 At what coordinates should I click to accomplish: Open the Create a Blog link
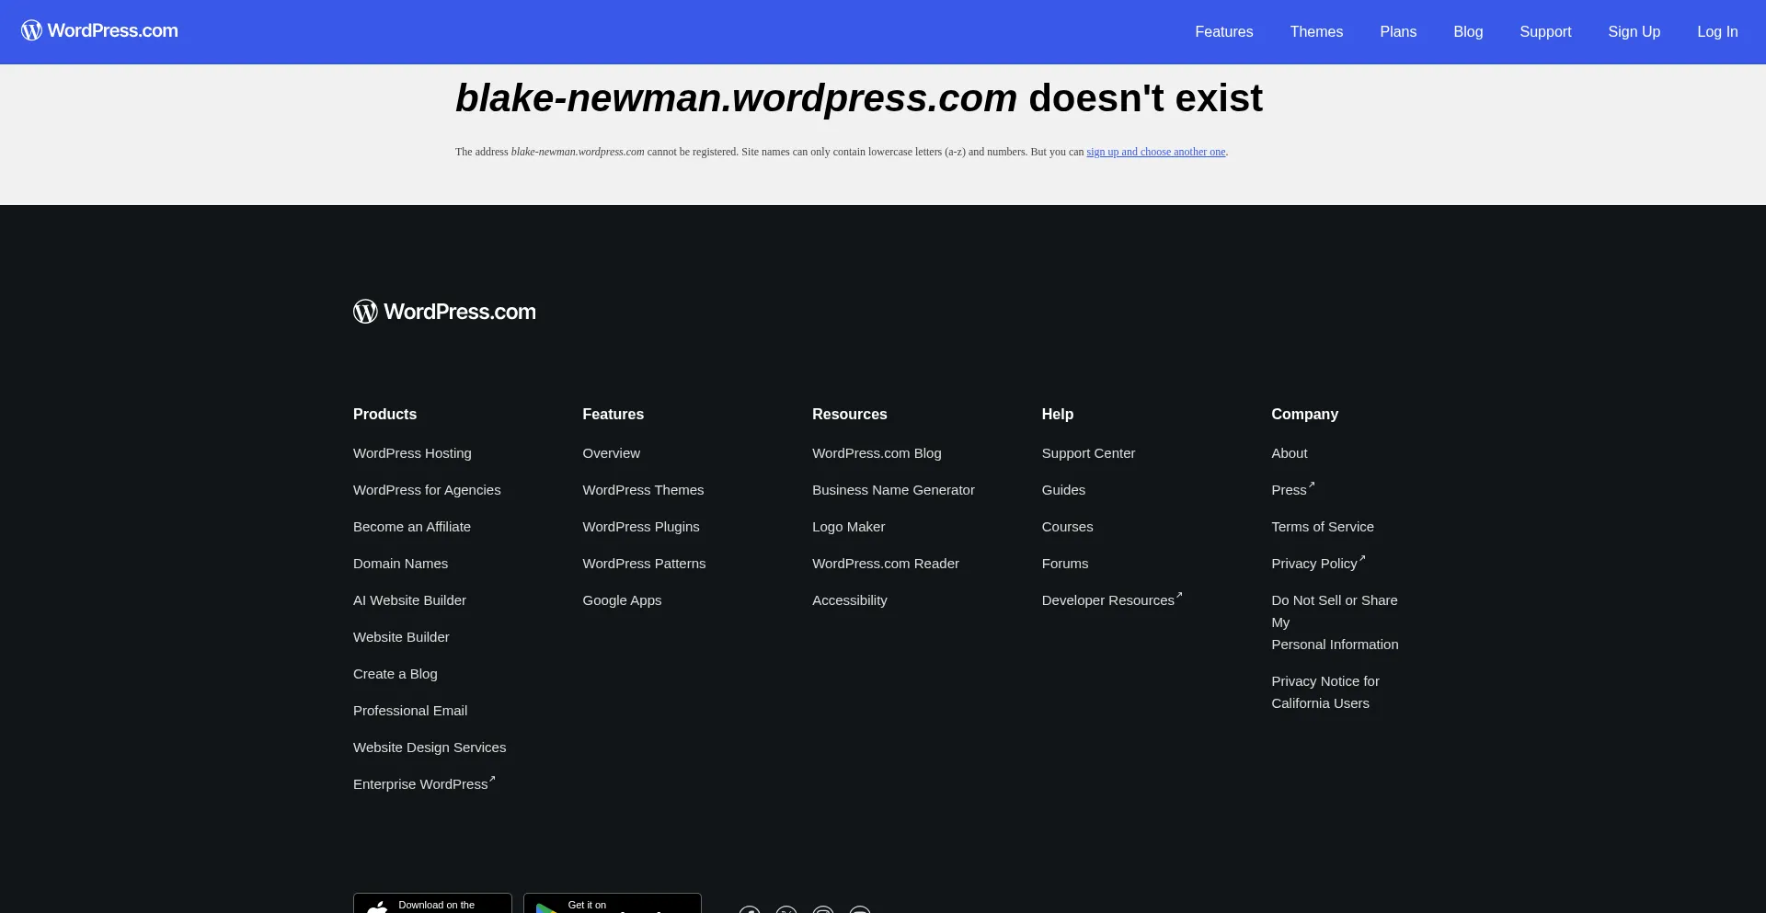pyautogui.click(x=395, y=674)
